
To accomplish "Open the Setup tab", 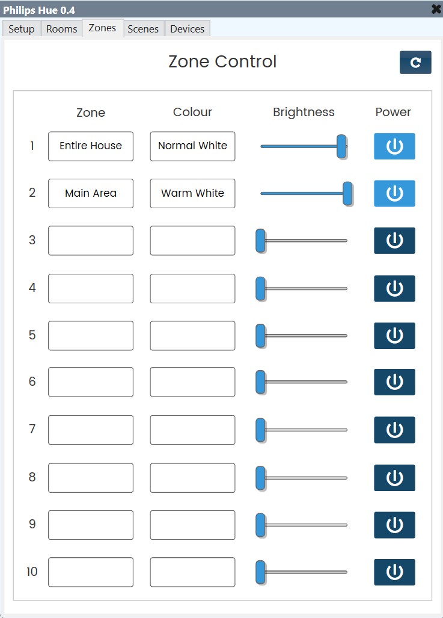I will point(21,28).
